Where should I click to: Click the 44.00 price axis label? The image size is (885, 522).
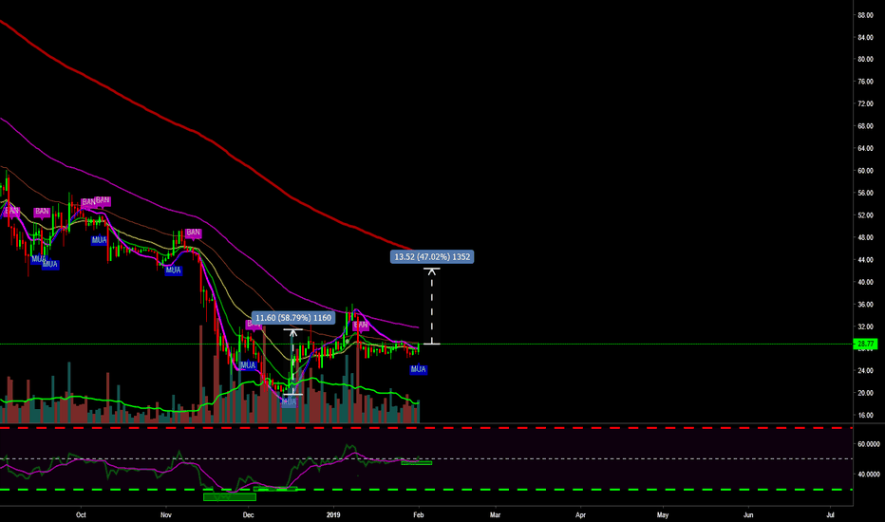(865, 260)
